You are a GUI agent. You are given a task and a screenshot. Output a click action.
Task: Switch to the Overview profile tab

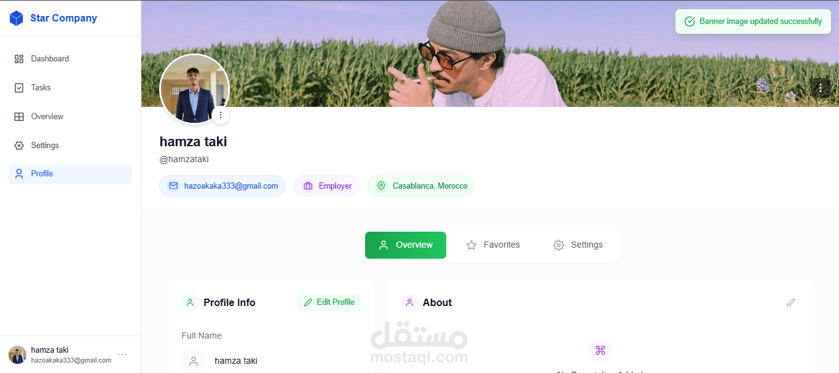coord(406,245)
